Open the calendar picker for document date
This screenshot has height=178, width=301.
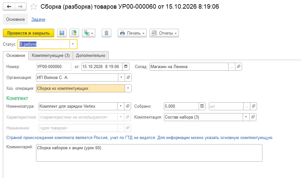tap(126, 66)
